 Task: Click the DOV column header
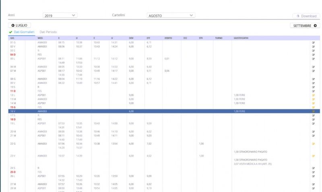[x=131, y=38]
